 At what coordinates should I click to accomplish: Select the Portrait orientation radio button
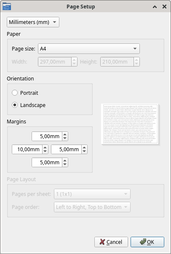pos(15,93)
